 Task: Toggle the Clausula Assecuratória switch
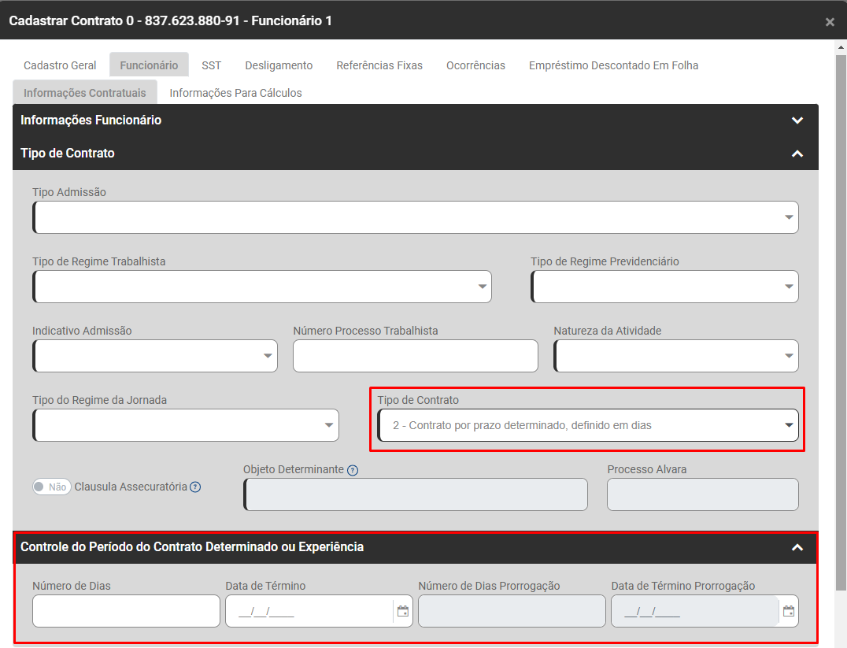(x=52, y=487)
